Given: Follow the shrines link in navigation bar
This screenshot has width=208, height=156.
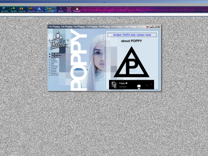Looking at the screenshot, I should point(140,35).
